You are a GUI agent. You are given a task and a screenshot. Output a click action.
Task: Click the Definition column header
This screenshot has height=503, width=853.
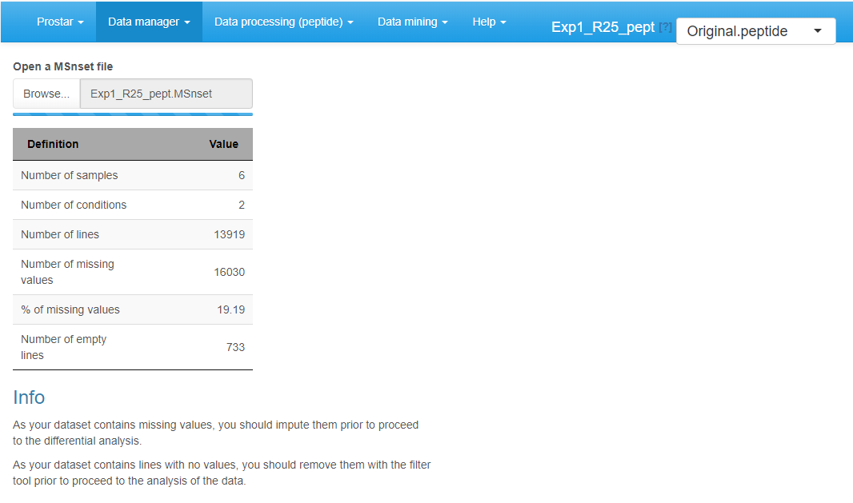coord(53,144)
